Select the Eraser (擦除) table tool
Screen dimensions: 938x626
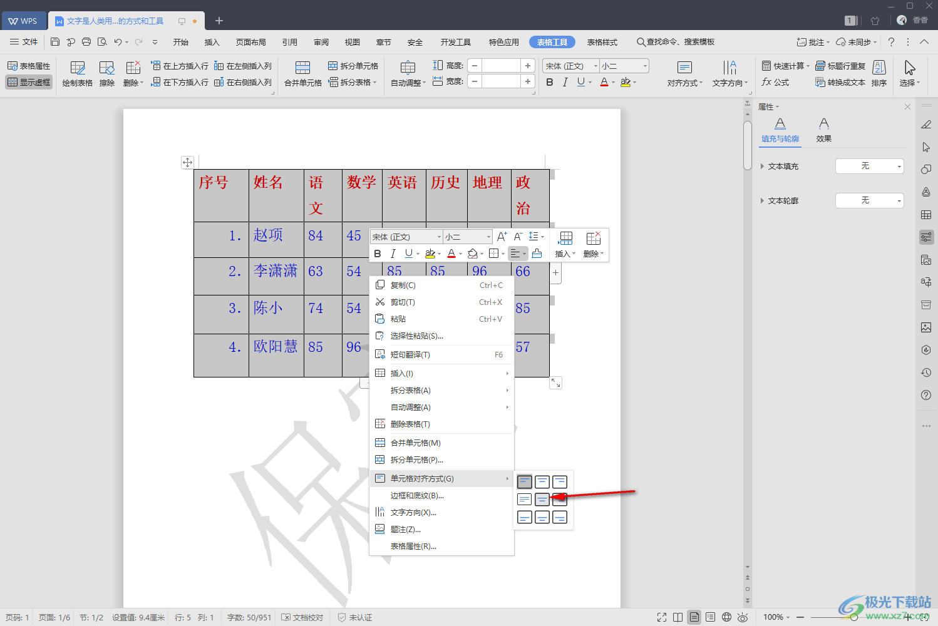click(x=107, y=73)
